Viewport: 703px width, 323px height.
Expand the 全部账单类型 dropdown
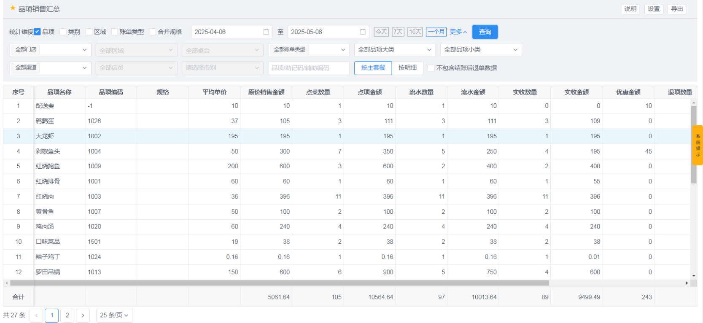tap(309, 50)
